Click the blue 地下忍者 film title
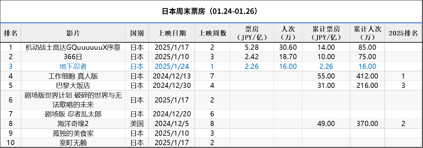Image resolution: width=423 pixels, height=148 pixels. pyautogui.click(x=73, y=67)
